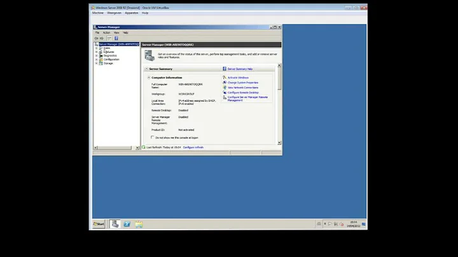Open the Server Summary Help link
The image size is (458, 257).
click(x=240, y=69)
